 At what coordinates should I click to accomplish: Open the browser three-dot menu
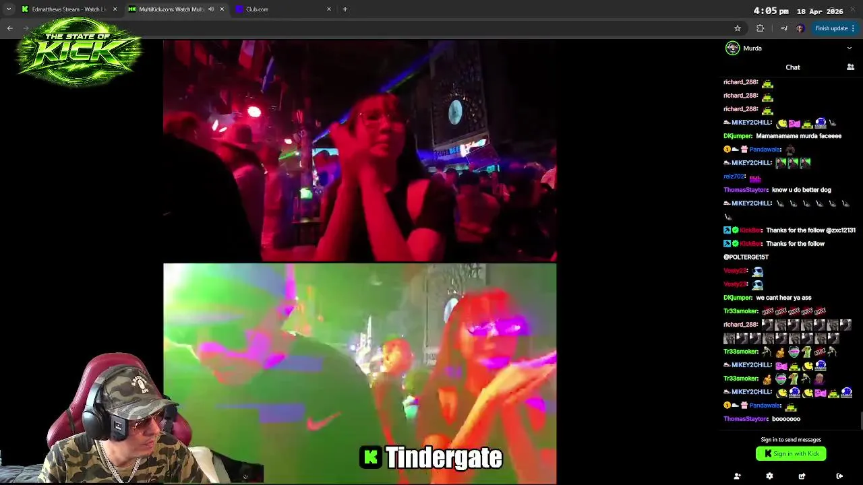853,28
